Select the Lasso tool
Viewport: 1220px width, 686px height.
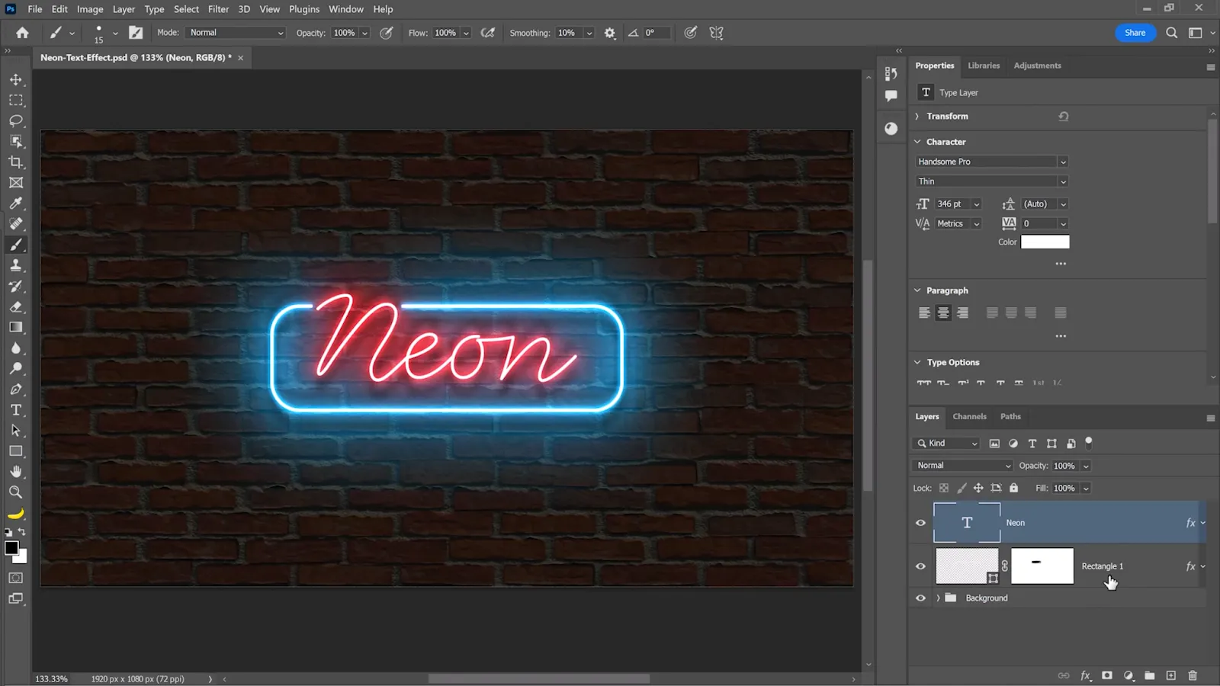15,120
